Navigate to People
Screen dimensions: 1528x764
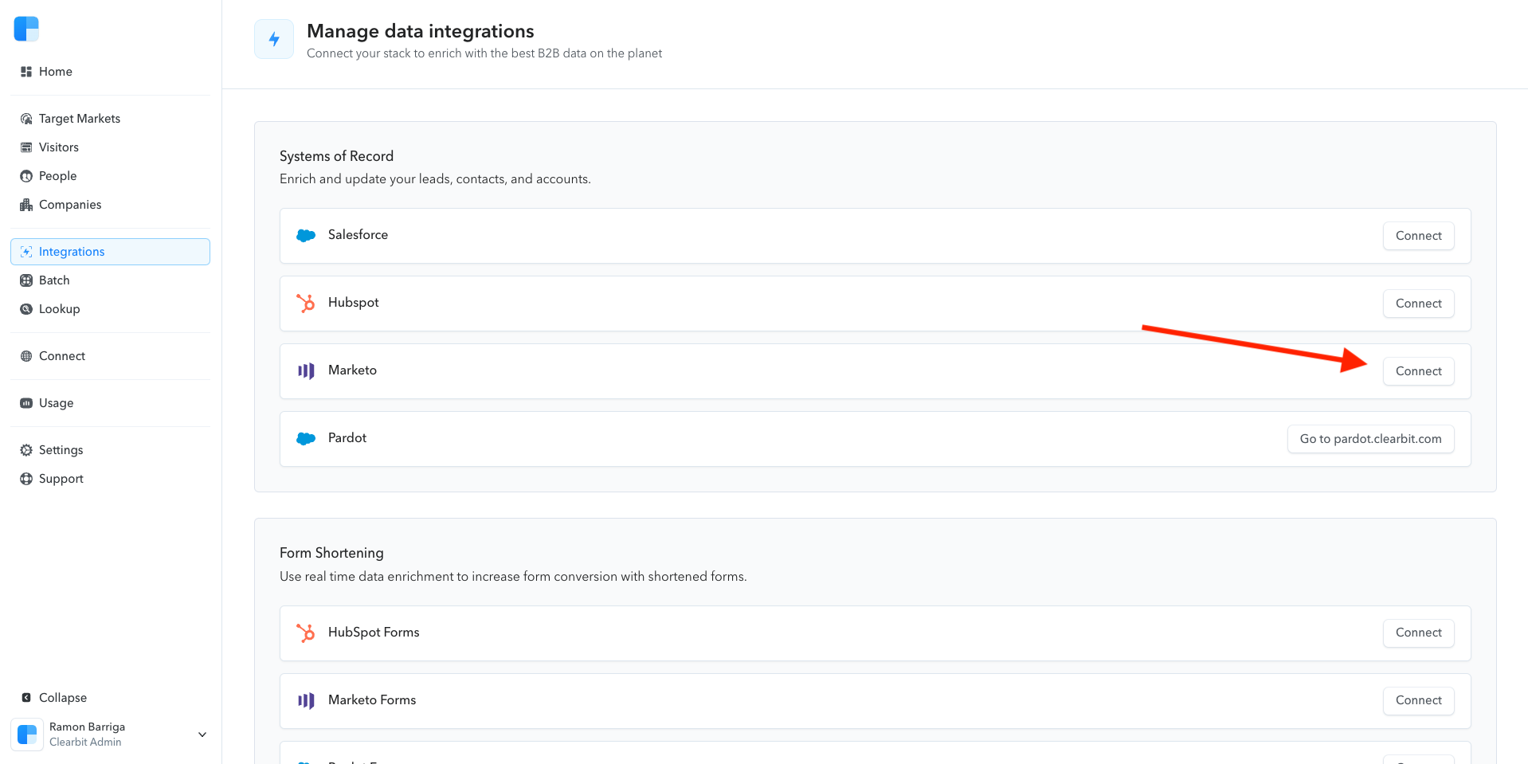[110, 176]
